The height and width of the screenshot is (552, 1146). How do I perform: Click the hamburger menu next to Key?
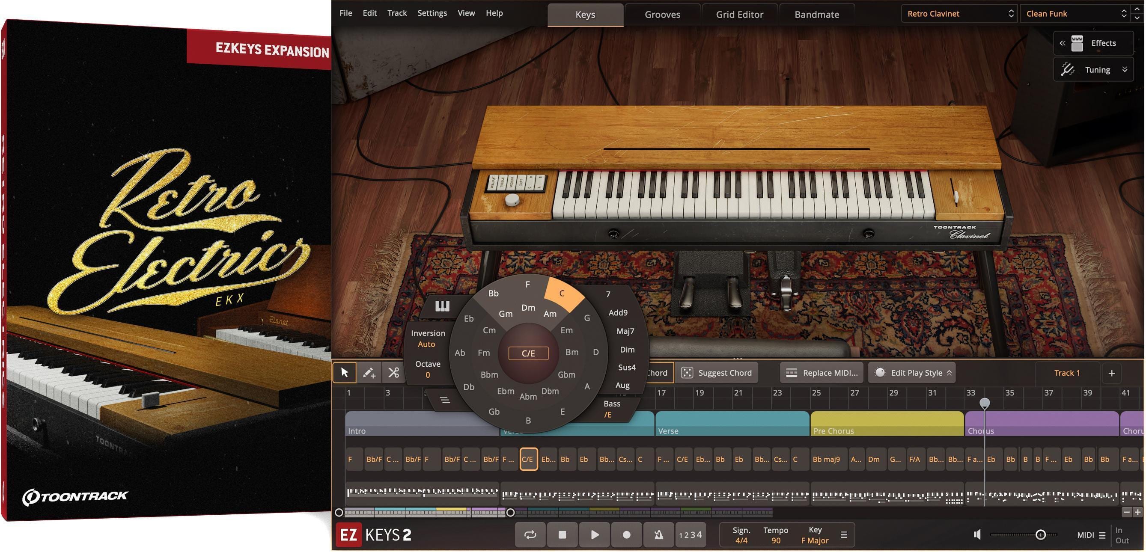[843, 534]
